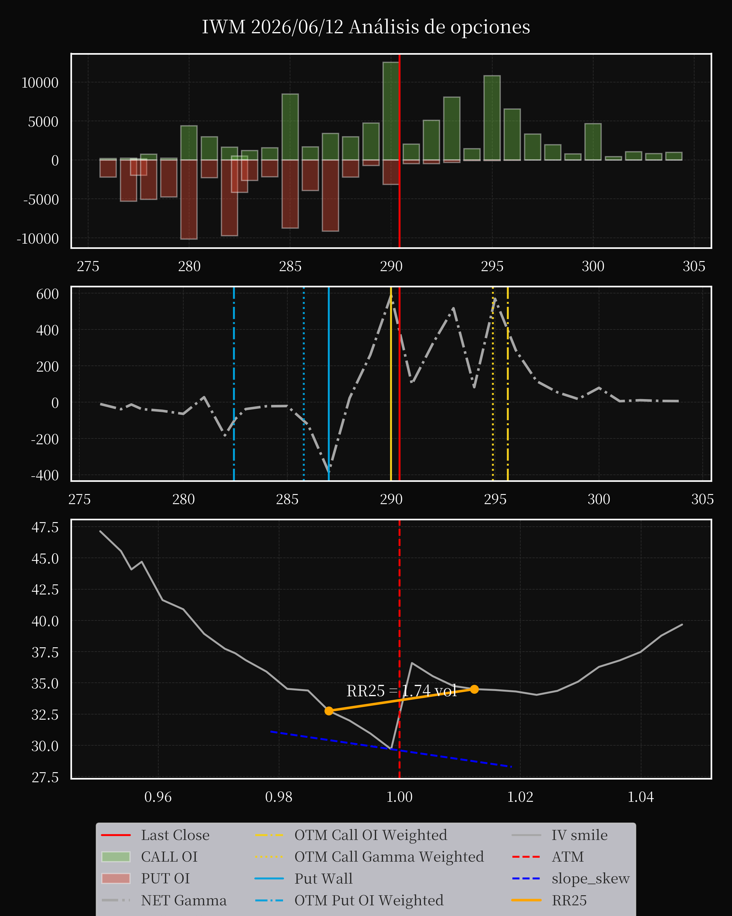
Task: Click the 'NET Gamma' legend label
Action: point(184,900)
